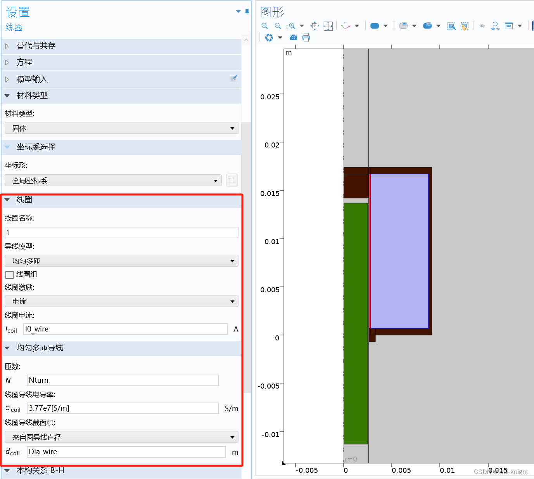The image size is (534, 479).
Task: Click the camera Image Snapshot icon
Action: [293, 38]
